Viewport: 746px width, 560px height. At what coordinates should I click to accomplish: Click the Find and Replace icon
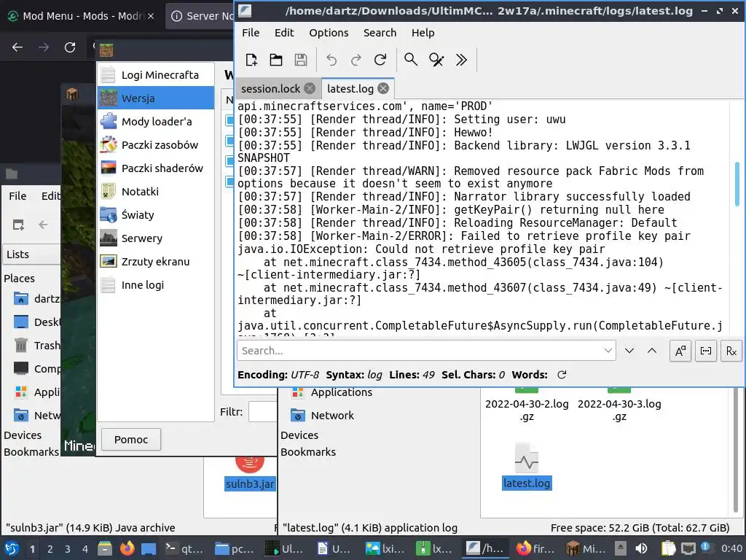(x=436, y=60)
